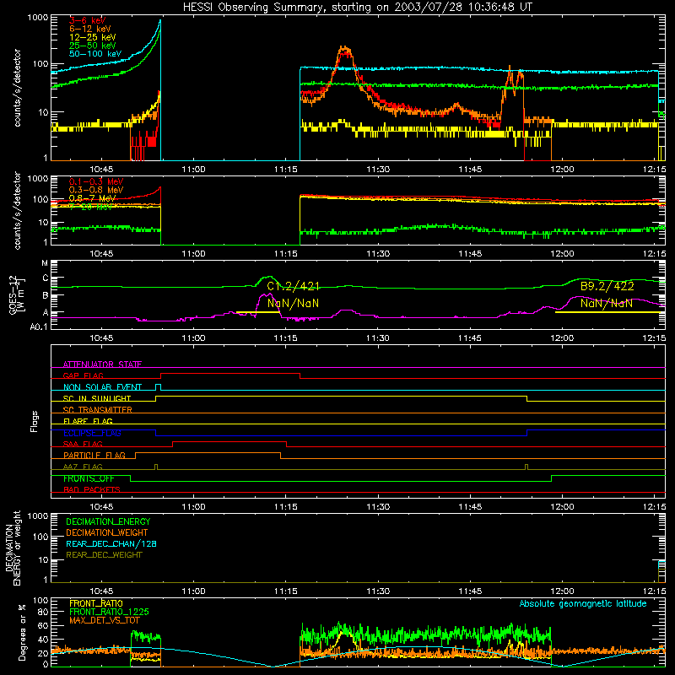The width and height of the screenshot is (675, 675).
Task: Click the red-orange peak near 11:25
Action: point(345,51)
